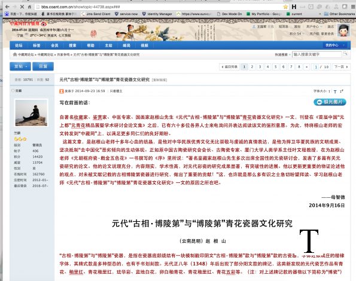Click the page number jump input
The height and width of the screenshot is (281, 356).
click(316, 67)
